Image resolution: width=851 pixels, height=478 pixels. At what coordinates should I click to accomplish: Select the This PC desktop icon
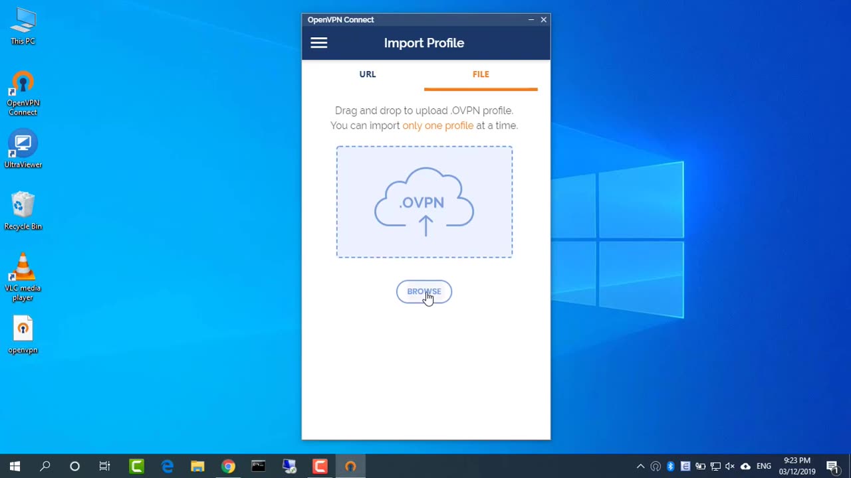point(23,27)
